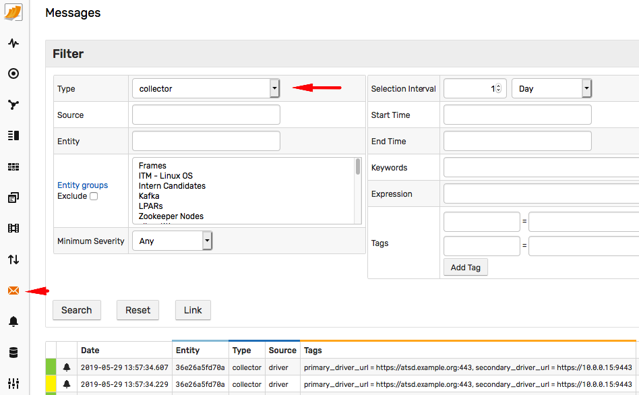Viewport: 639px width, 395px height.
Task: Open the grid tiles sidebar icon
Action: tap(13, 166)
